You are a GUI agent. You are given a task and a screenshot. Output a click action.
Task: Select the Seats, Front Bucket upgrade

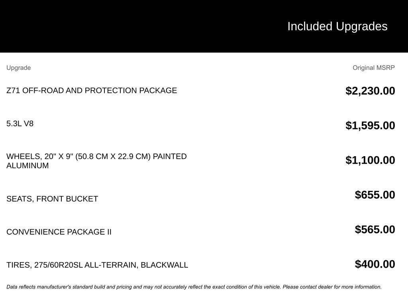52,199
